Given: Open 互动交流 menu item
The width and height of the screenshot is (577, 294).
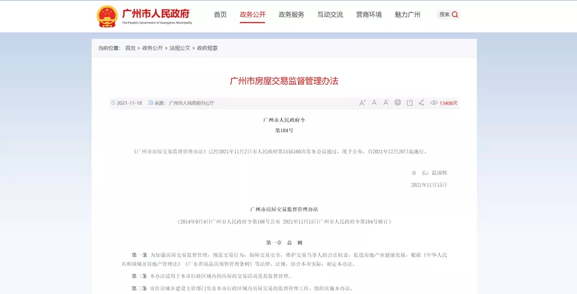Looking at the screenshot, I should tap(330, 14).
